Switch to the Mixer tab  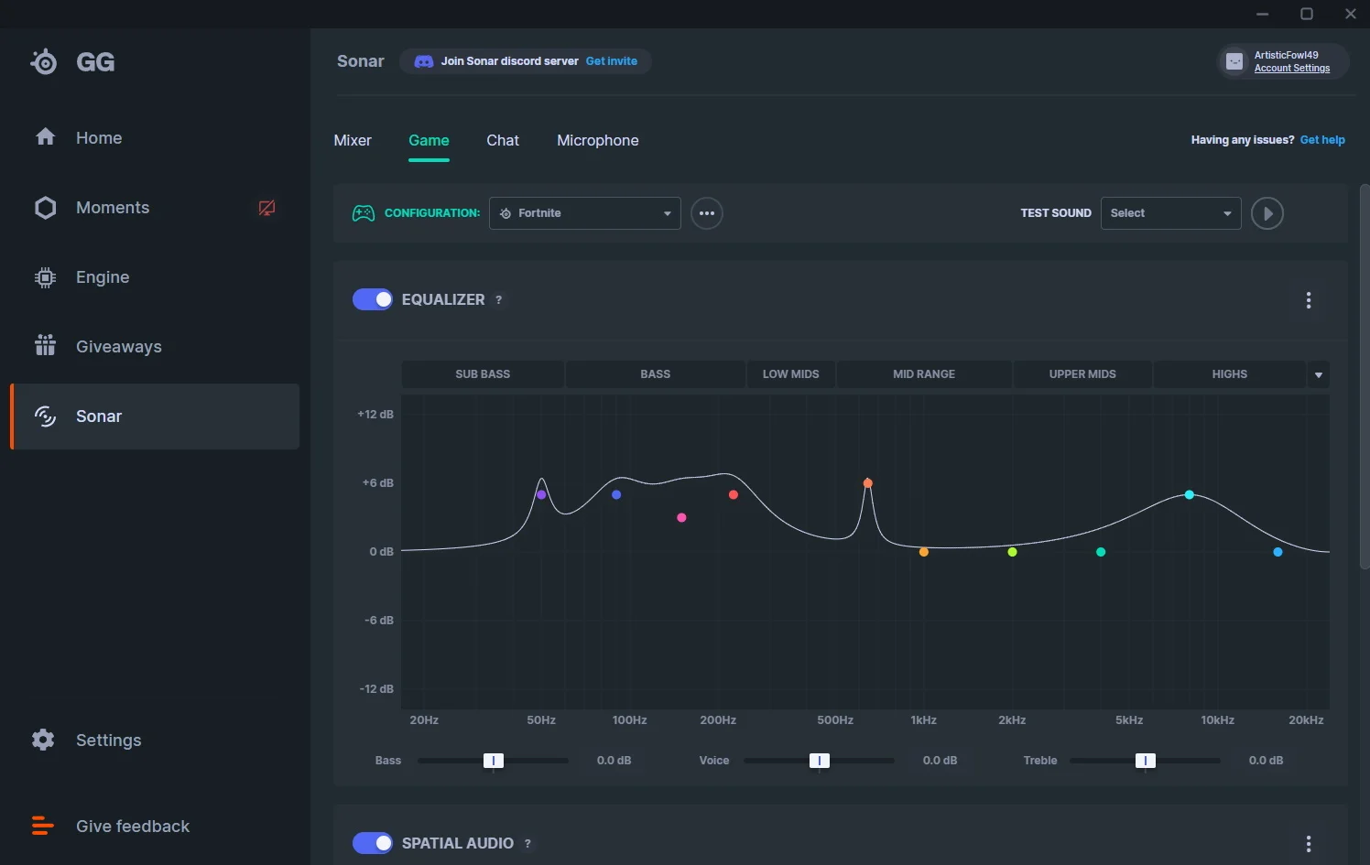[x=353, y=140]
